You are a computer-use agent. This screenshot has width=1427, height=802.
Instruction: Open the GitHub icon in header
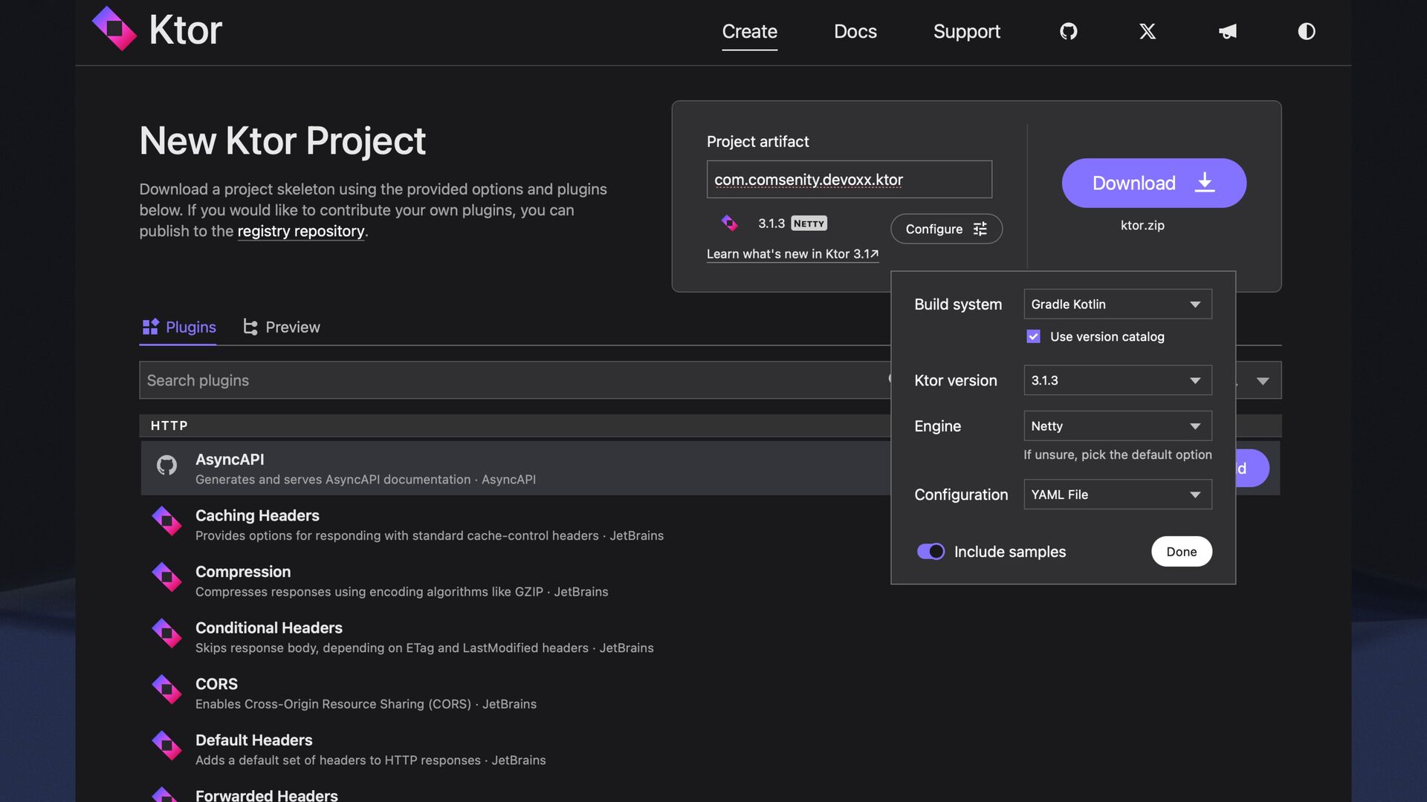tap(1068, 31)
